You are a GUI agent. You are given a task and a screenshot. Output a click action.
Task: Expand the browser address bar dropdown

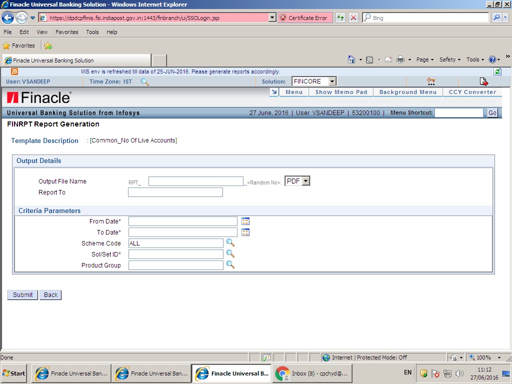[x=272, y=17]
